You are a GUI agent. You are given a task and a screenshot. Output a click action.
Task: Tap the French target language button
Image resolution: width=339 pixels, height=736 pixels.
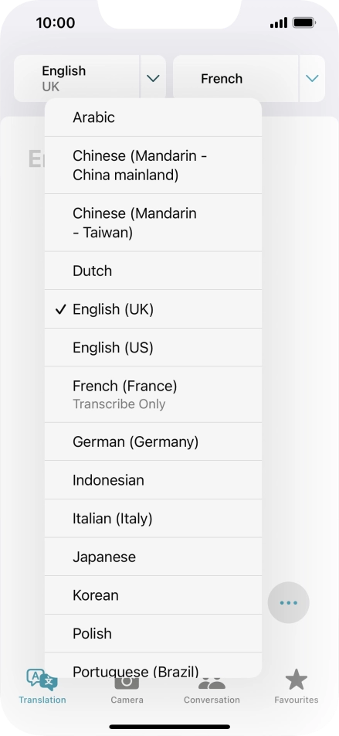(x=236, y=78)
